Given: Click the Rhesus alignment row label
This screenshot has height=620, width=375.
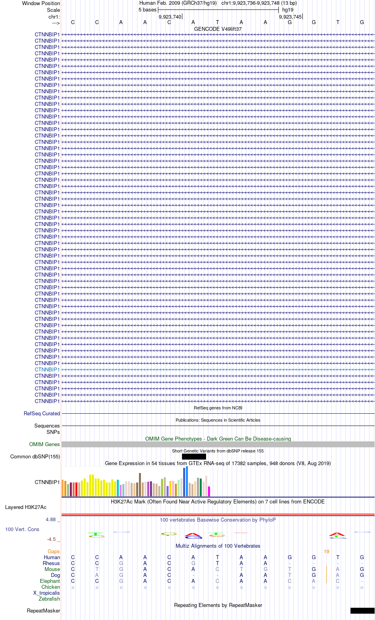Looking at the screenshot, I should (51, 563).
